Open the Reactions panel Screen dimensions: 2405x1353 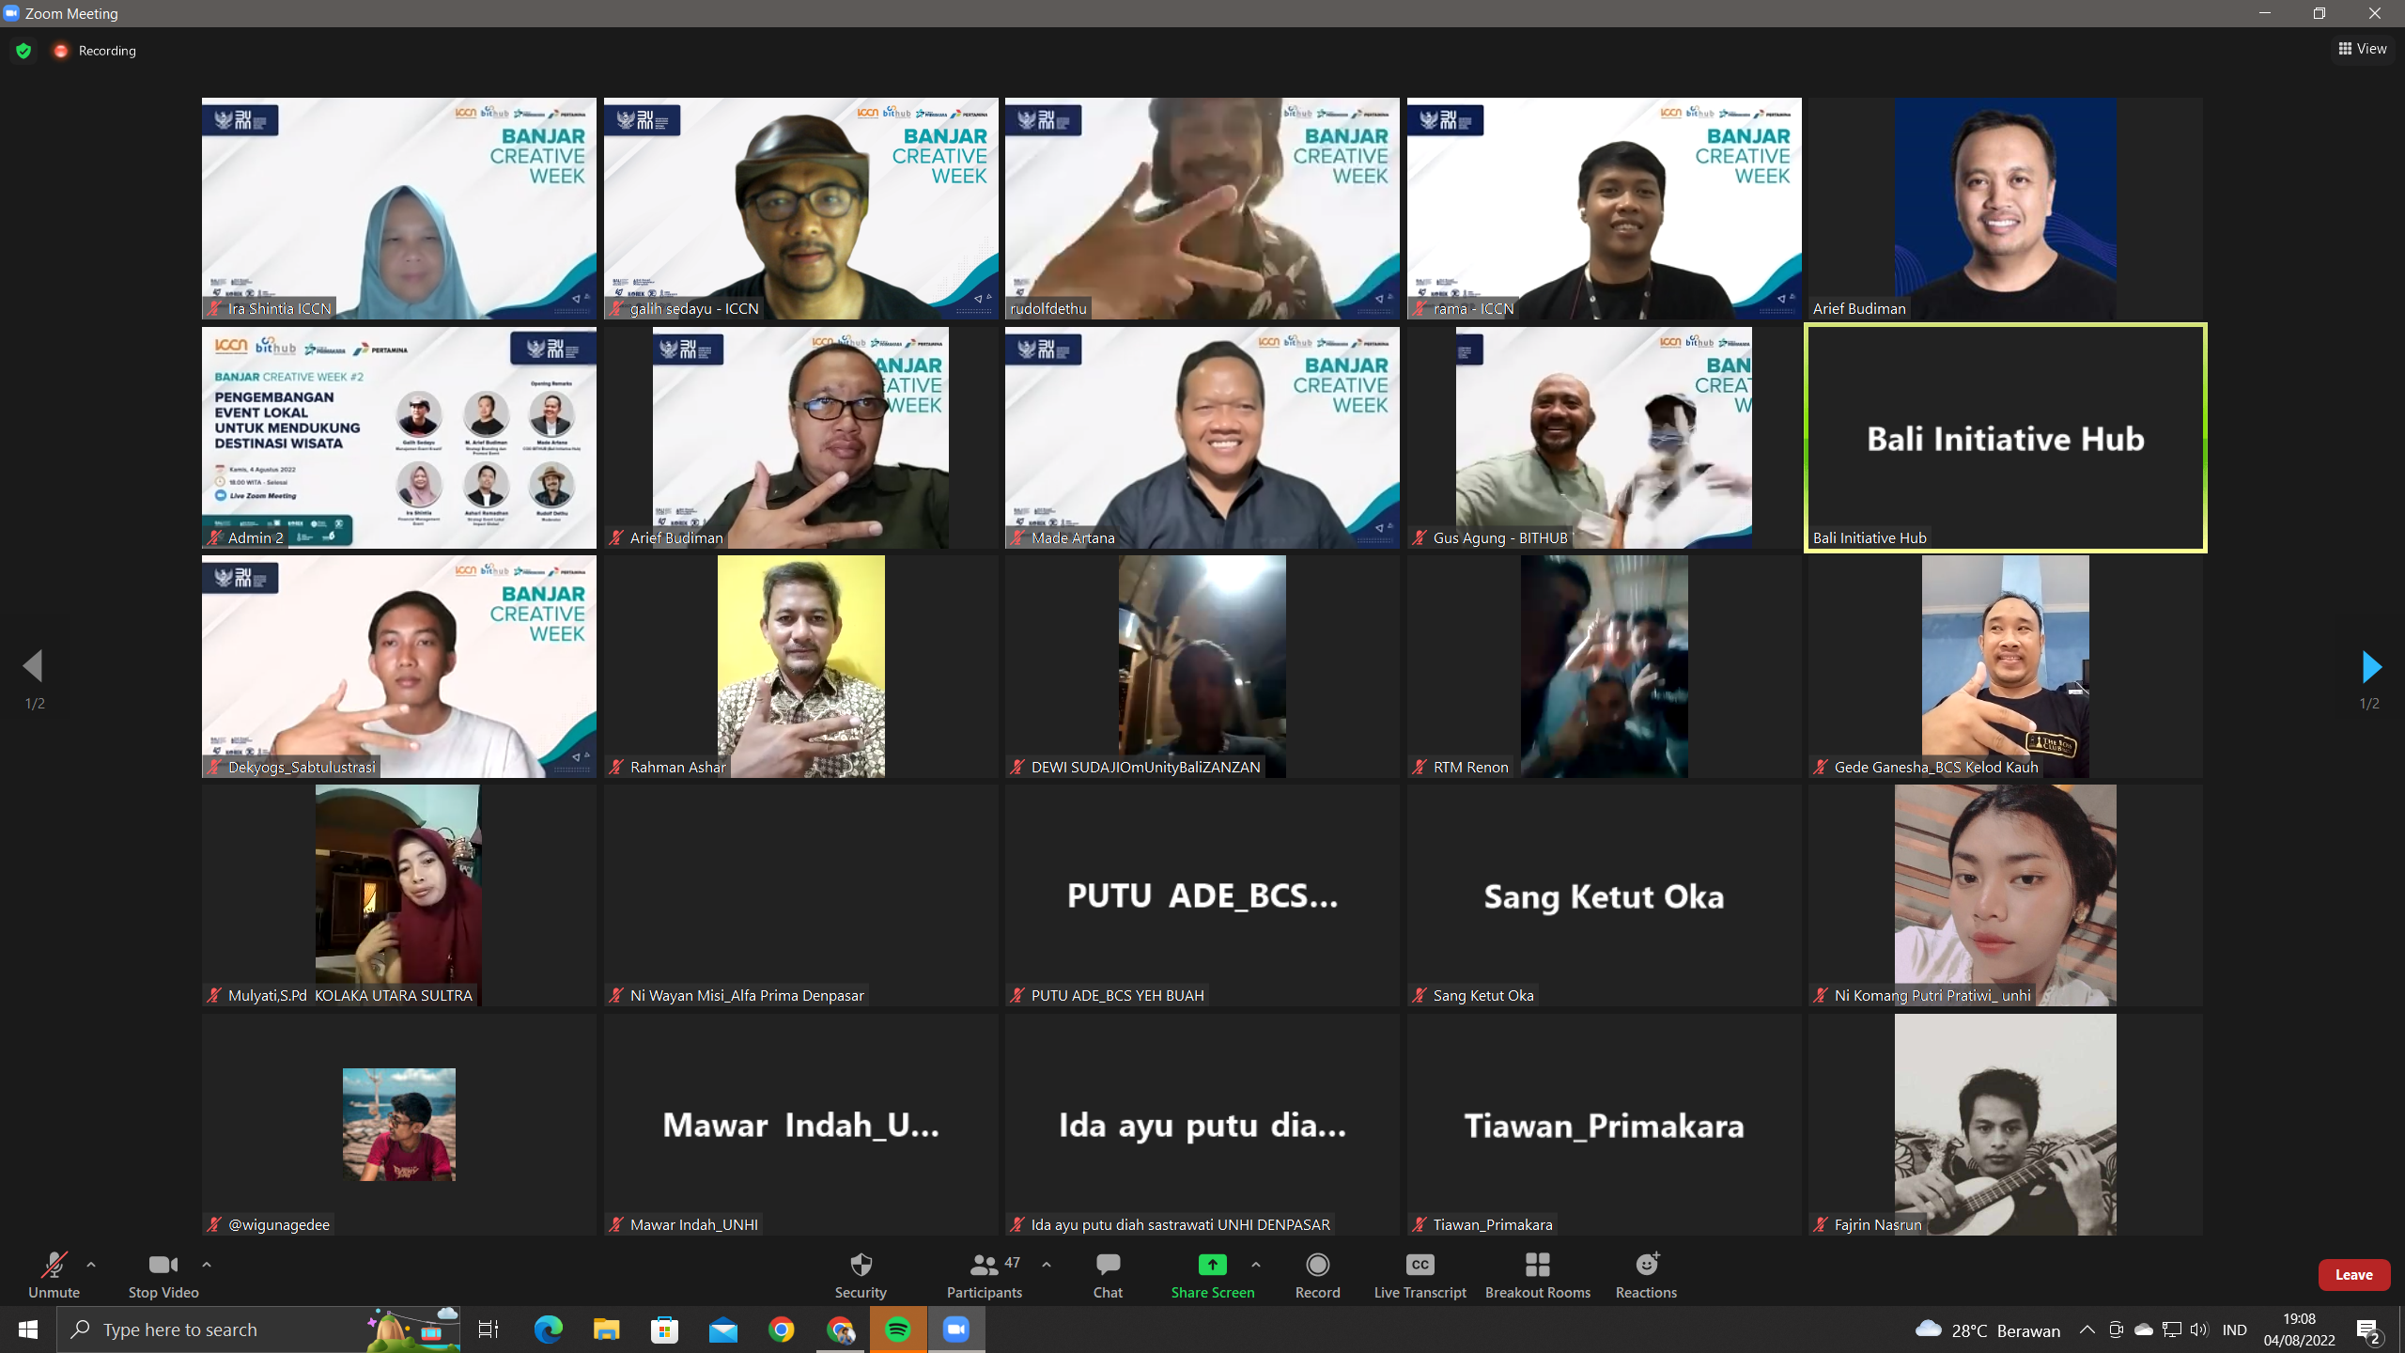1645,1274
